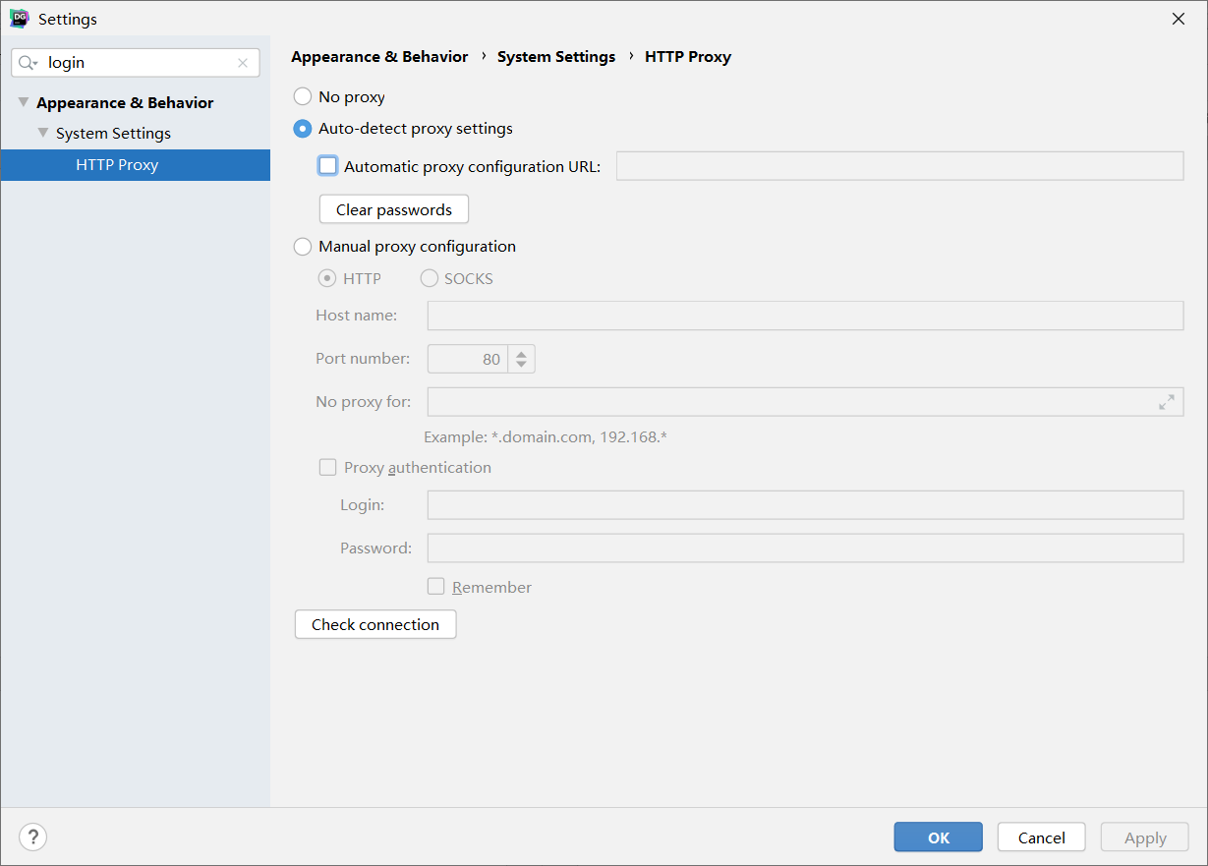This screenshot has width=1208, height=866.
Task: Close the Settings dialog with the X
Action: pyautogui.click(x=1178, y=18)
